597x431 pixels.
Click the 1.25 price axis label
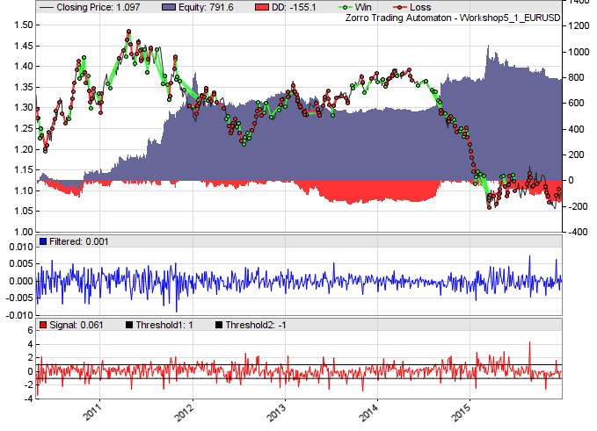tap(24, 128)
